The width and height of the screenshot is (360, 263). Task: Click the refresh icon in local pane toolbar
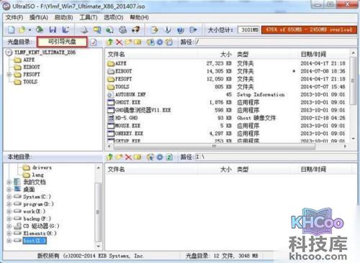(x=169, y=157)
